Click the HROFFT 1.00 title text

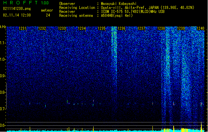coord(26,3)
